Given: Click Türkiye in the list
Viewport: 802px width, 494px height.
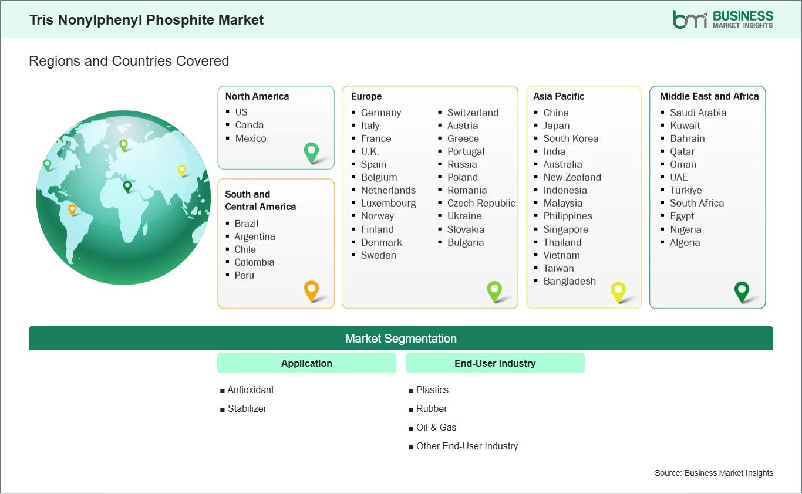Looking at the screenshot, I should pos(686,190).
